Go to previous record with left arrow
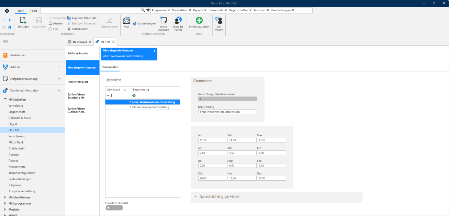The height and width of the screenshot is (216, 449). [x=4, y=20]
